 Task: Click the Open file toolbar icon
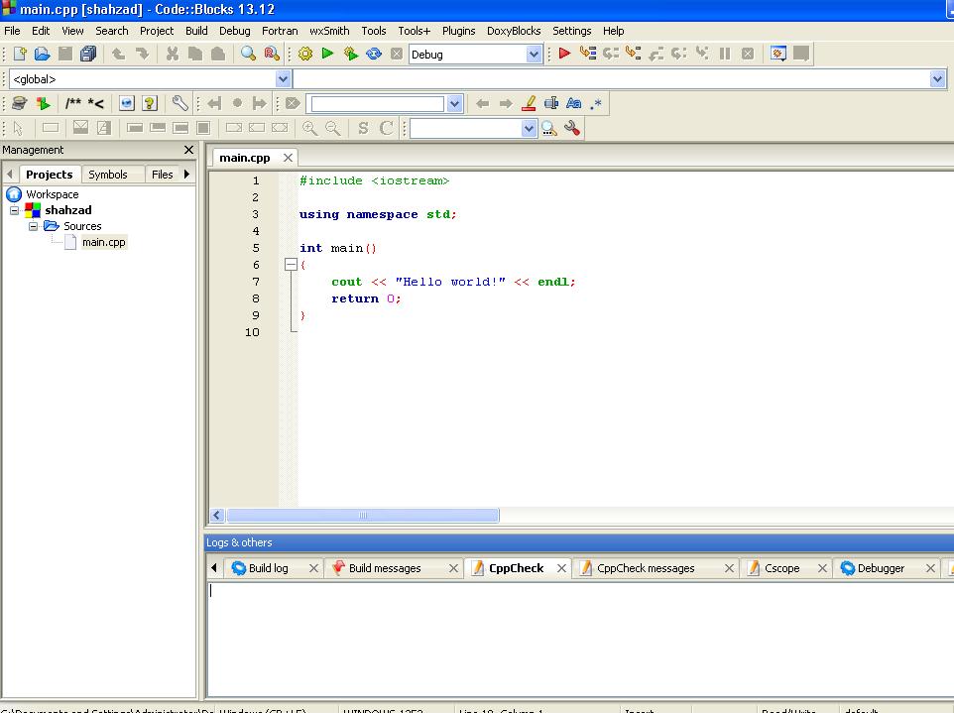tap(42, 55)
